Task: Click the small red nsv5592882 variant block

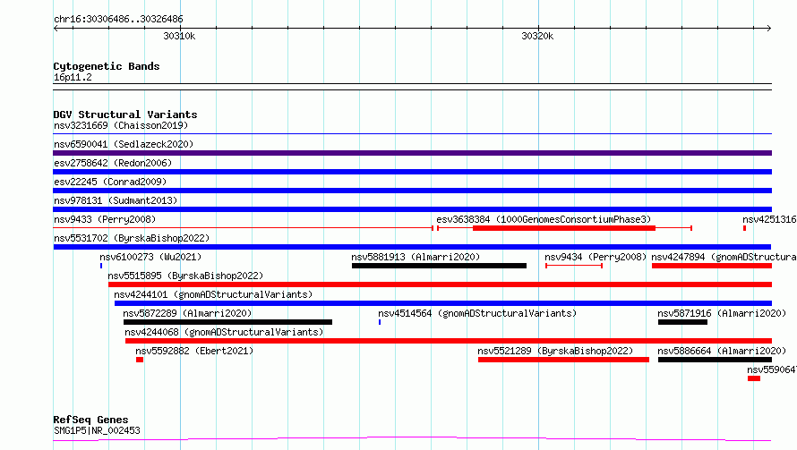Action: [x=140, y=360]
